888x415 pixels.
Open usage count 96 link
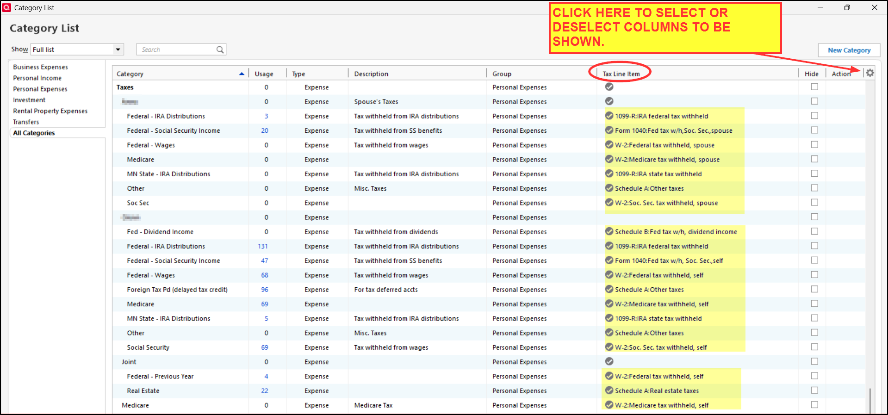264,290
